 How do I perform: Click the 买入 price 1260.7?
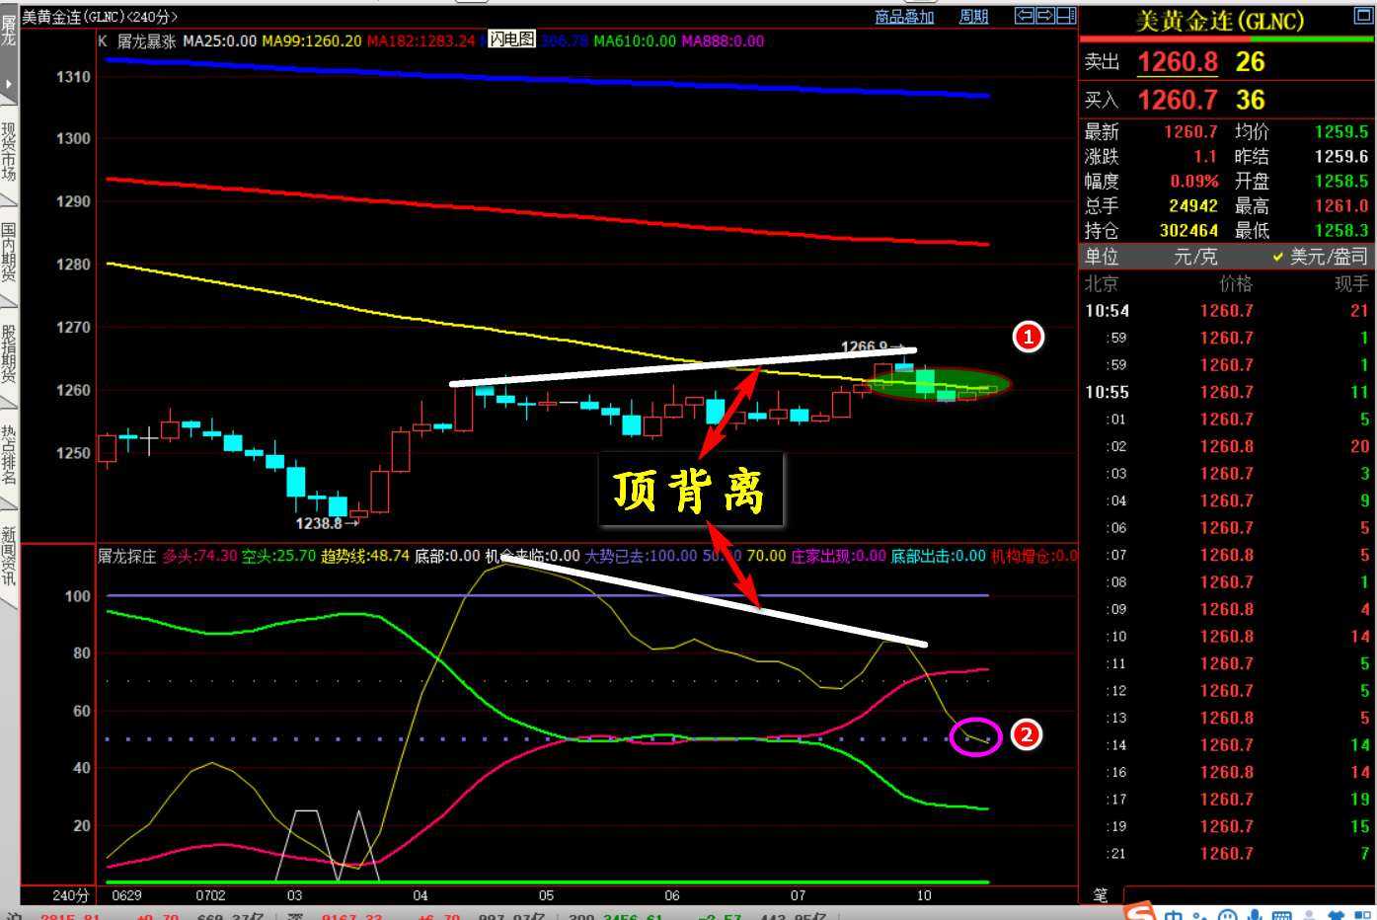pos(1178,100)
